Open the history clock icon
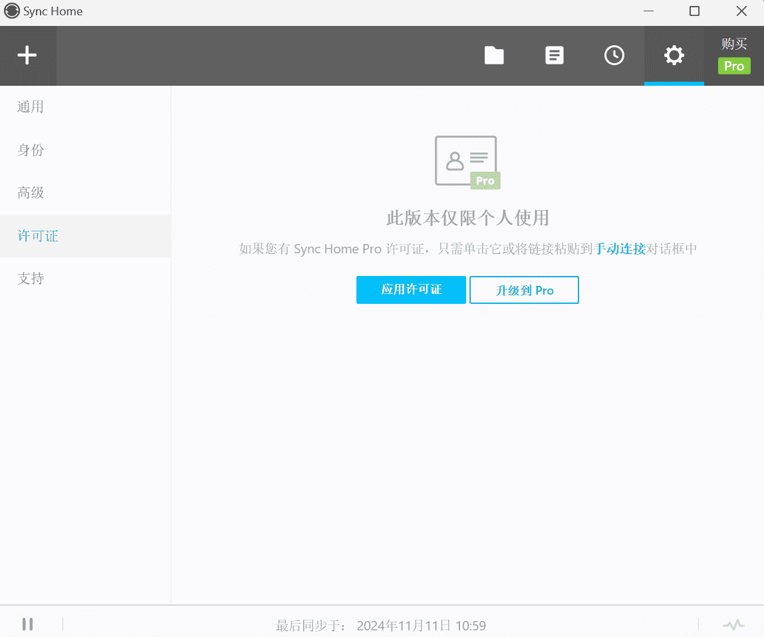The image size is (764, 637). [614, 55]
